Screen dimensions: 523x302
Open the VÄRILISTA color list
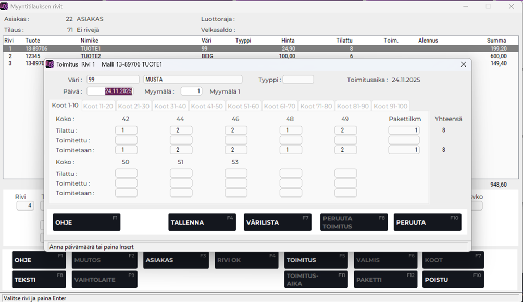click(x=277, y=222)
